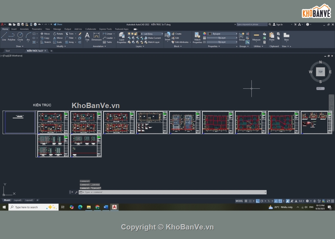335x239 pixels.
Task: Click the command line input field
Action: [173, 192]
